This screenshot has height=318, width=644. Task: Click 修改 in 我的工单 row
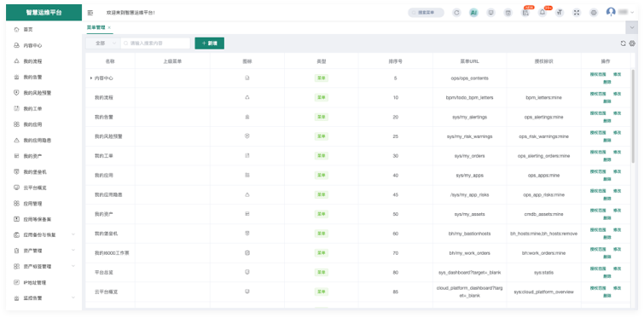(x=617, y=152)
